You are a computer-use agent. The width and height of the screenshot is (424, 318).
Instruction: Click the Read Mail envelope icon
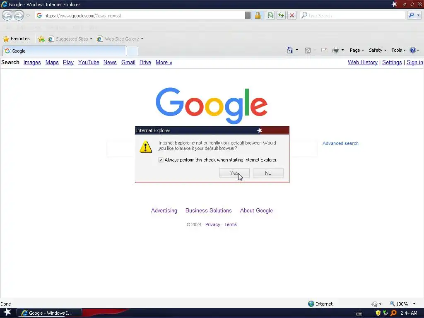[x=324, y=50]
